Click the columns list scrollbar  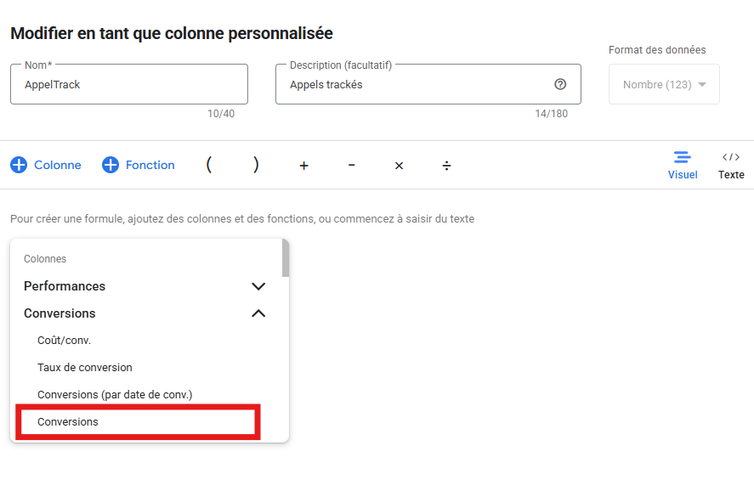click(x=286, y=259)
